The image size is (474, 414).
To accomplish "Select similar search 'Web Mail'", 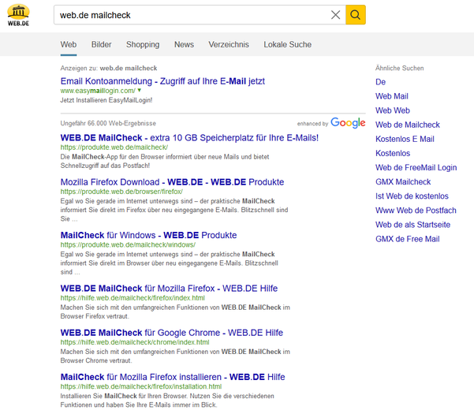I will [x=392, y=96].
